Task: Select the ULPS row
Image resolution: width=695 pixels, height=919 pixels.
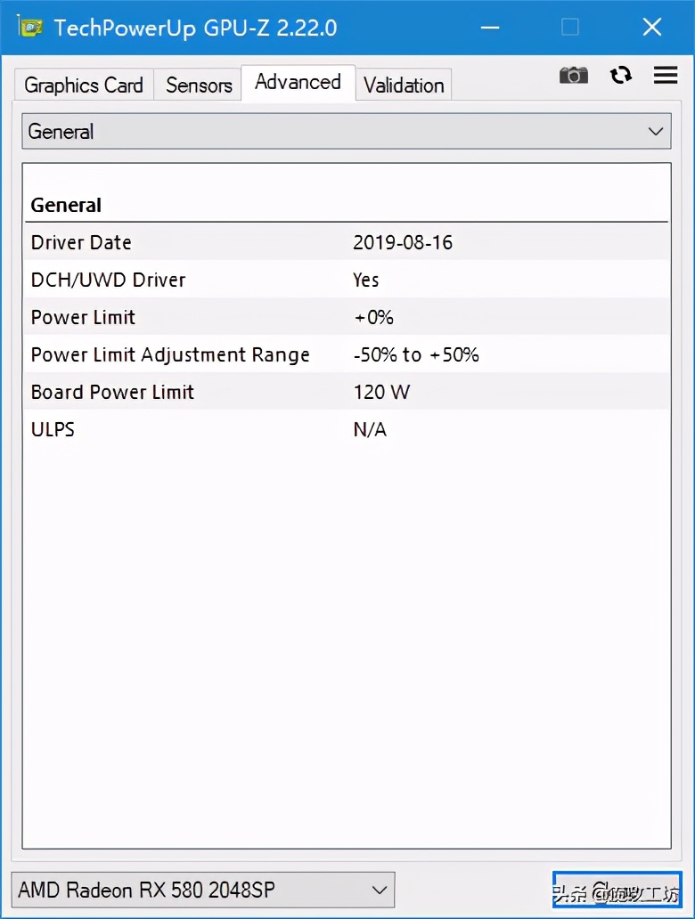Action: pos(347,429)
